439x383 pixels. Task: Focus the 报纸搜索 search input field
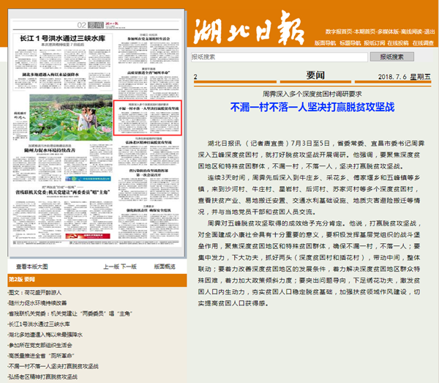(279, 57)
